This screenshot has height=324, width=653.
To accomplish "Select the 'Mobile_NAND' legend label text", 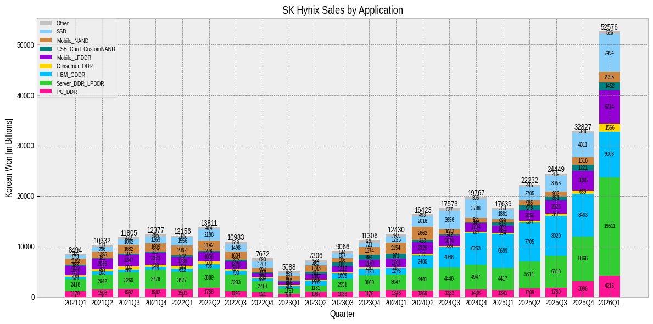I will [x=73, y=41].
